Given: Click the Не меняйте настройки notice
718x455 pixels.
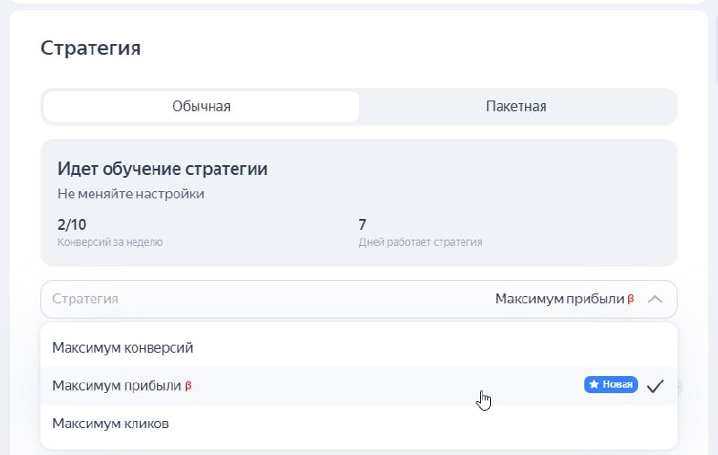Looking at the screenshot, I should 131,194.
